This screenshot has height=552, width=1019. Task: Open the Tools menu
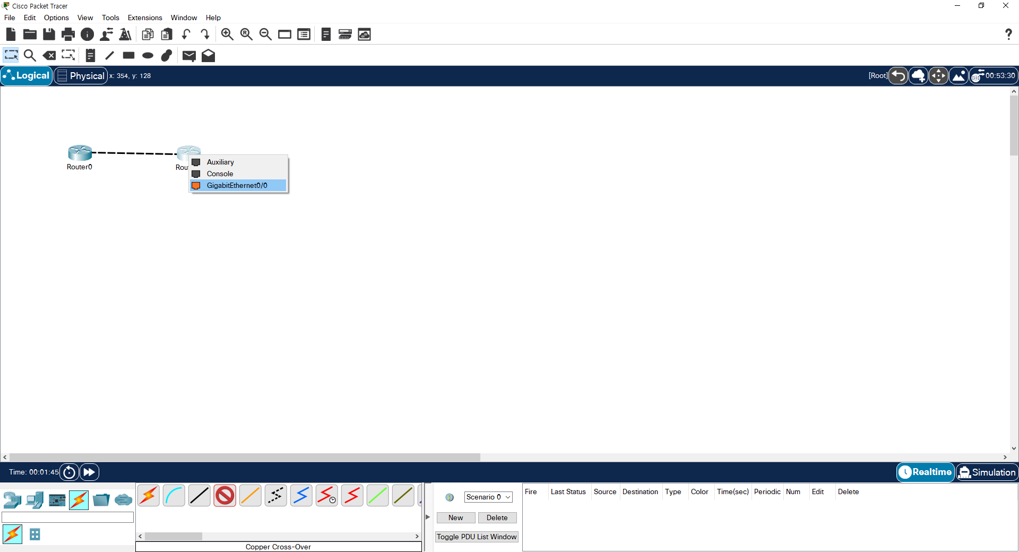pyautogui.click(x=110, y=18)
